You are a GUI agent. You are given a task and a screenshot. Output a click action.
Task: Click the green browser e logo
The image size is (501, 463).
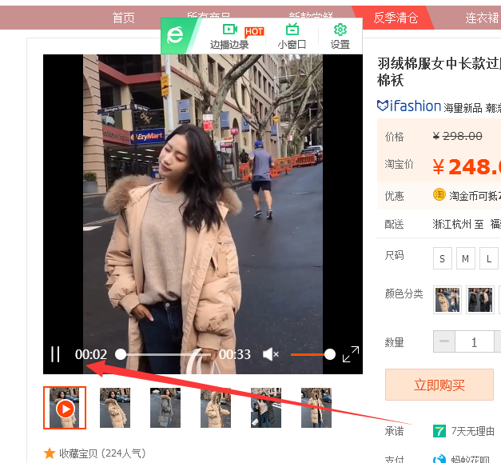(x=175, y=35)
